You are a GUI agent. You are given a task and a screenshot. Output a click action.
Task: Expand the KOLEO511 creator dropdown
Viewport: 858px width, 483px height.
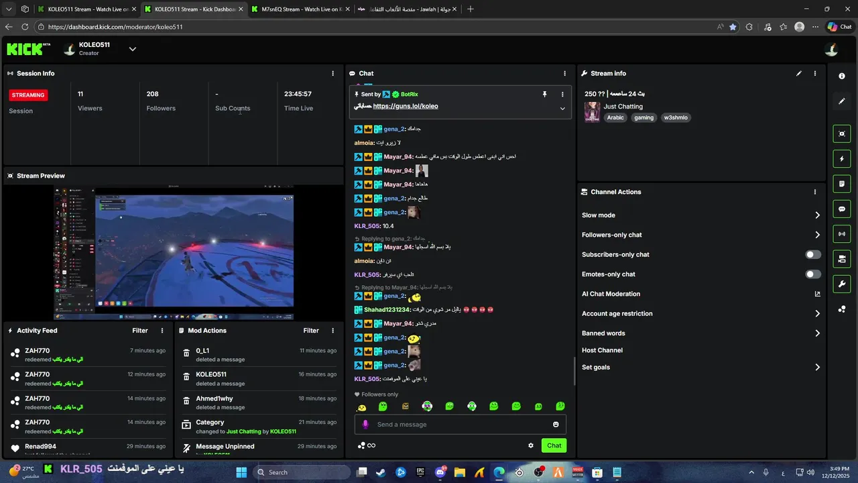coord(133,49)
